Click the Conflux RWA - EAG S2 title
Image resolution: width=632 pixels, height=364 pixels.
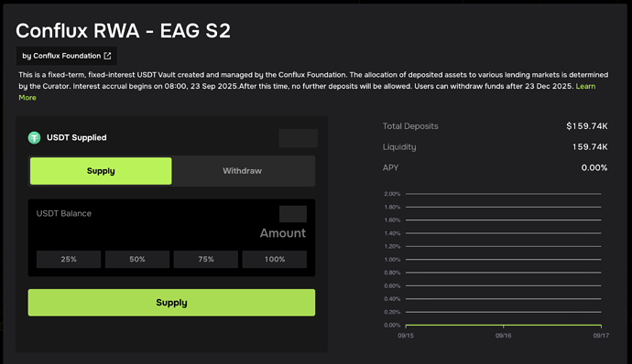123,30
